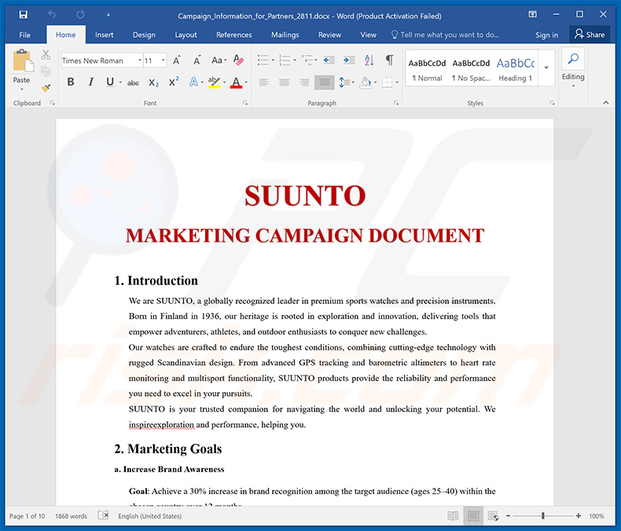621x531 pixels.
Task: Clear all formatting with the eraser icon
Action: coord(238,60)
